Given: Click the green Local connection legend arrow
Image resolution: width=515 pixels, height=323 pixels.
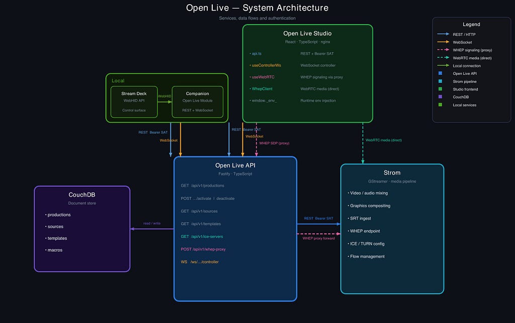Looking at the screenshot, I should coord(443,66).
